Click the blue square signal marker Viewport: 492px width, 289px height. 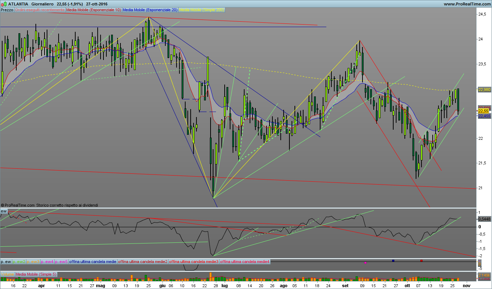click(393, 260)
